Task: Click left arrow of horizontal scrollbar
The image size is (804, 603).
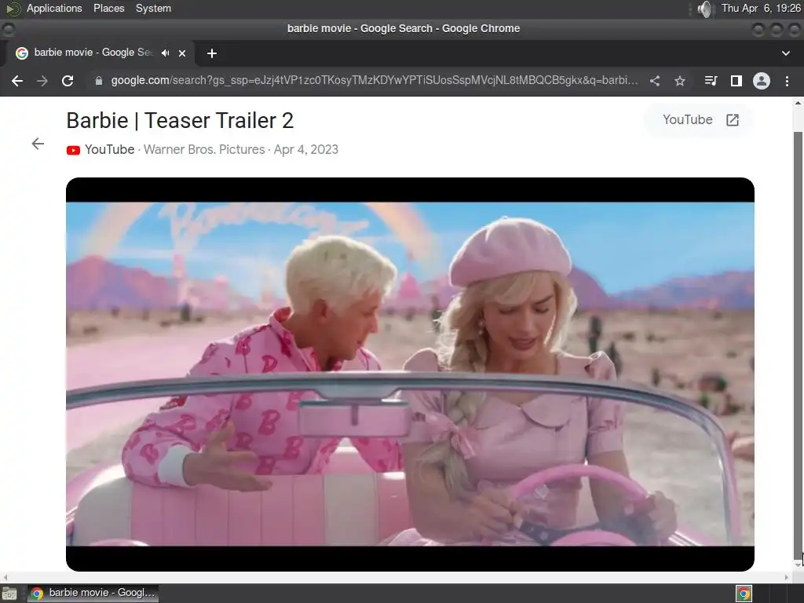Action: click(x=5, y=577)
